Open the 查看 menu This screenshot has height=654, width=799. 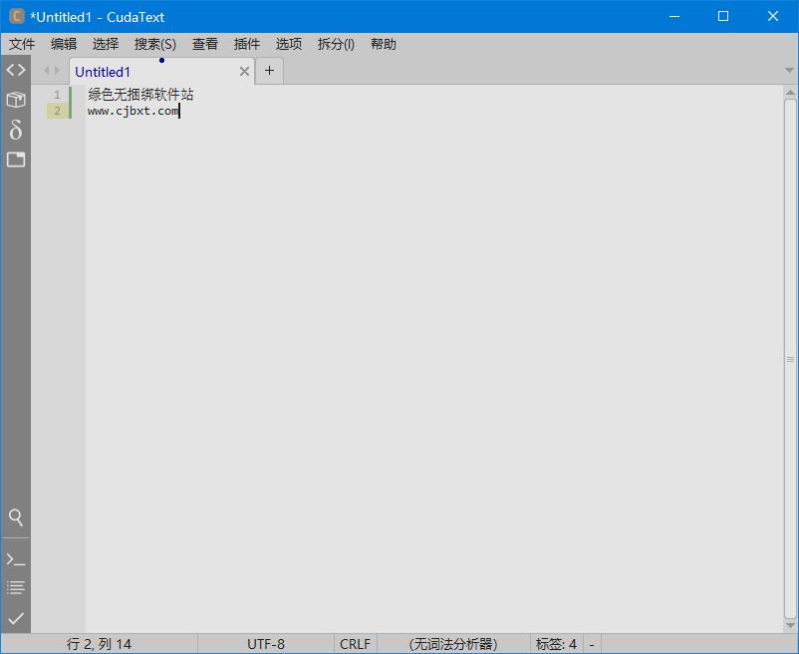(205, 44)
